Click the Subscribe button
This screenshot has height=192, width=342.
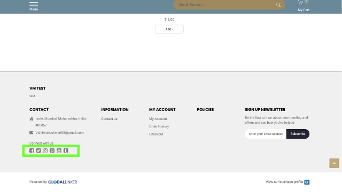tap(298, 134)
